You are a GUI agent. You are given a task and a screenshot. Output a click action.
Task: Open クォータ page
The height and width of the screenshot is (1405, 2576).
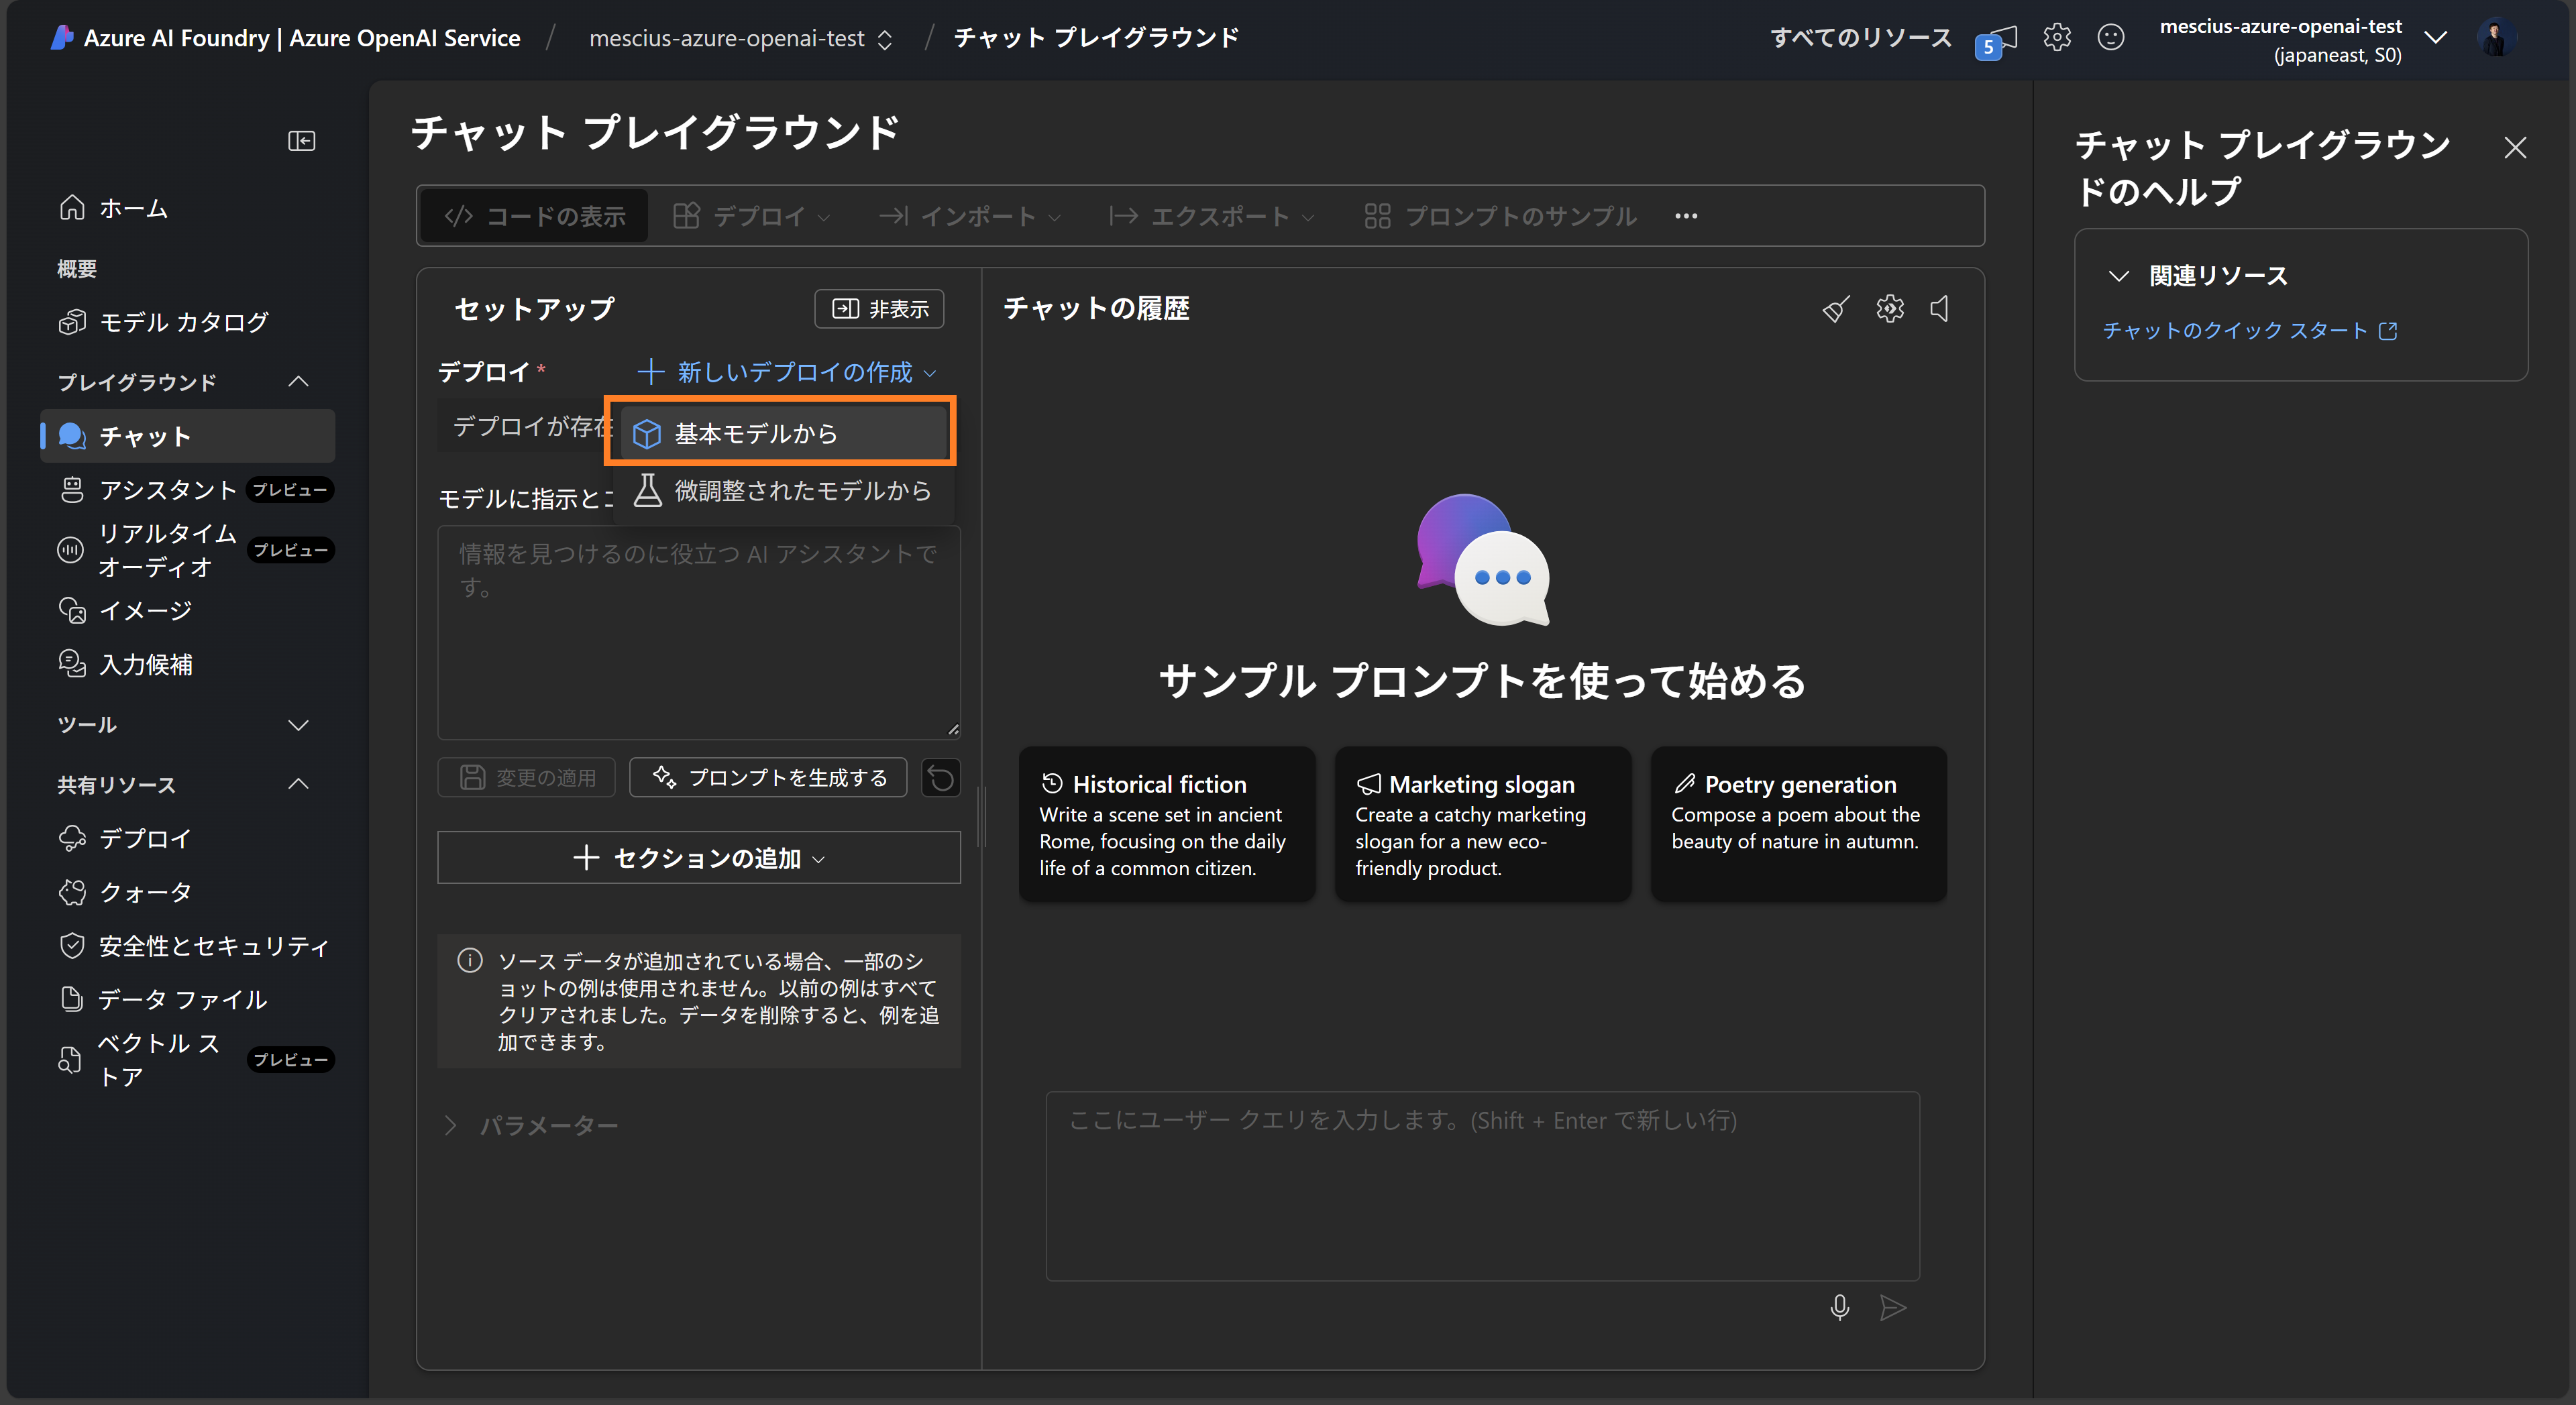pos(126,892)
